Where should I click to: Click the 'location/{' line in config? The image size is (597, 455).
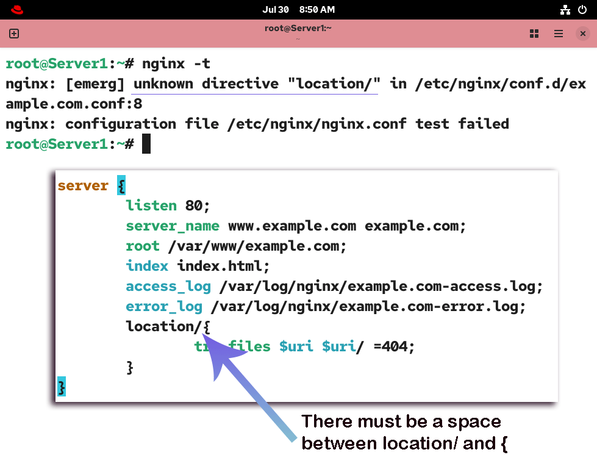click(x=168, y=326)
